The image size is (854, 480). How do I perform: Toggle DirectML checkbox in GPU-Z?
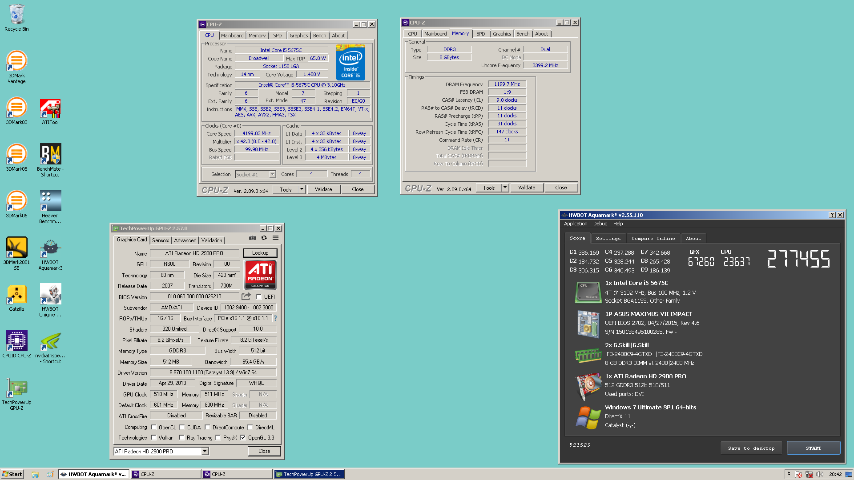pos(250,428)
